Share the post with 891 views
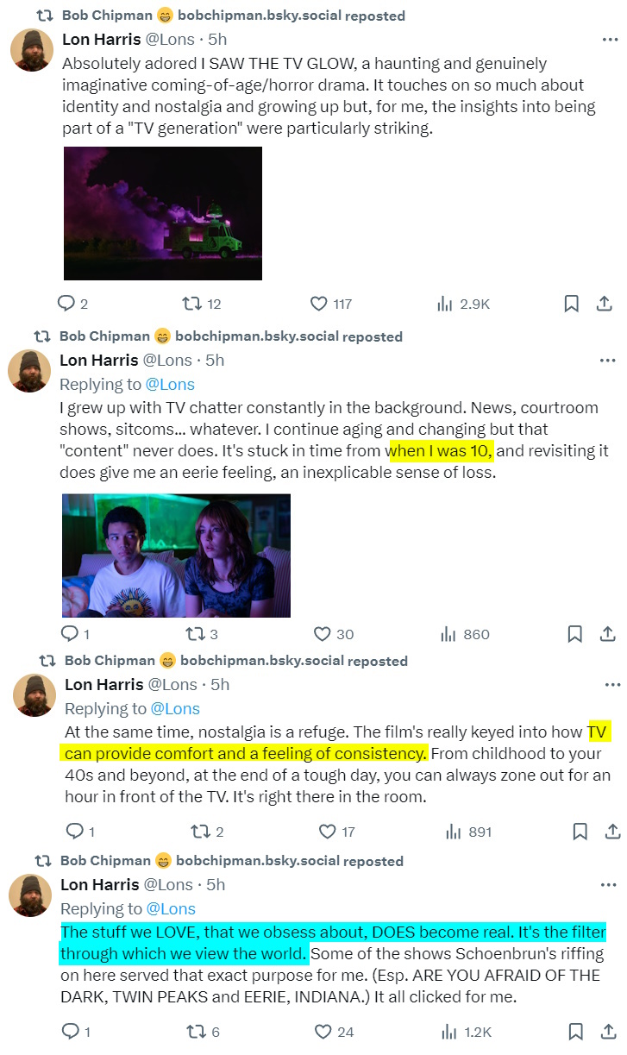 [x=612, y=832]
